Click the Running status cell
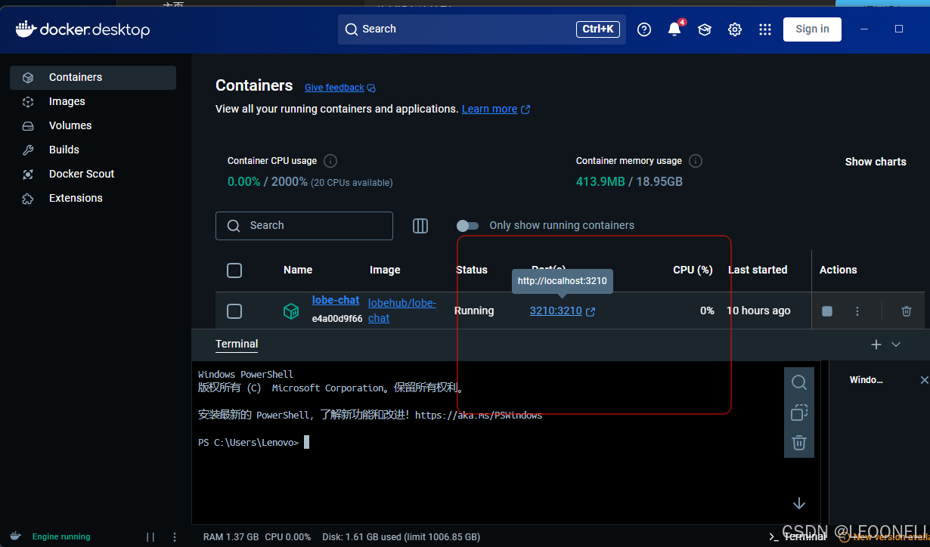 [x=474, y=311]
